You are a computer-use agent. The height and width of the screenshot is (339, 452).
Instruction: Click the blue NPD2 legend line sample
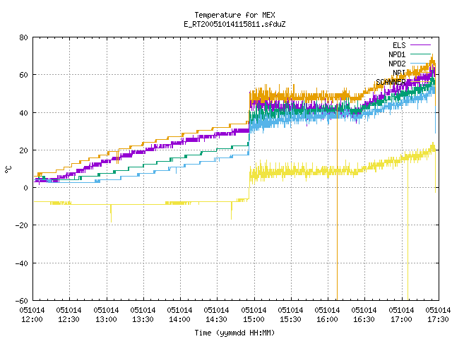[421, 63]
